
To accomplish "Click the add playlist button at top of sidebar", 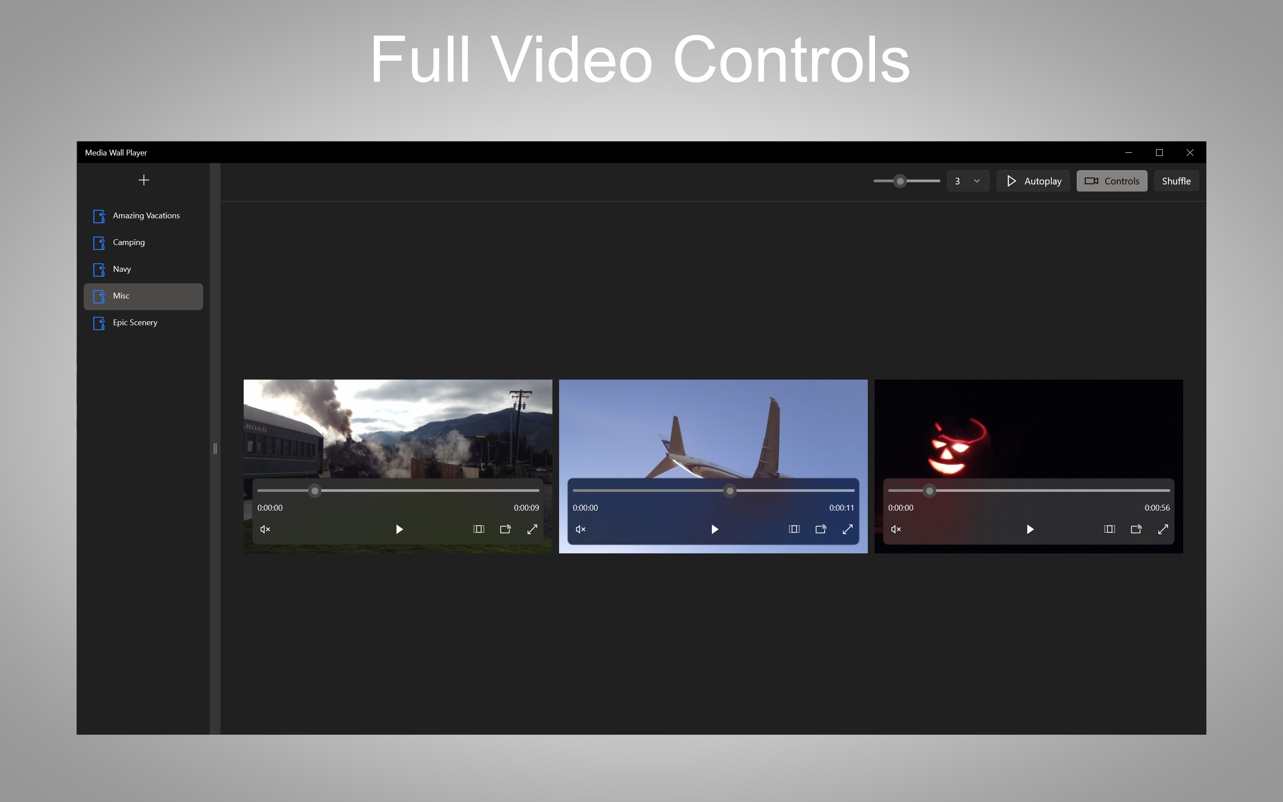I will pos(143,179).
